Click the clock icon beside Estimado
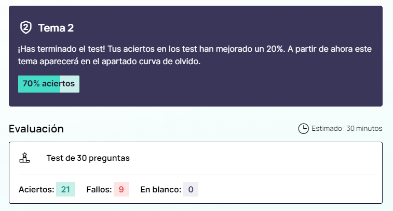 point(303,128)
